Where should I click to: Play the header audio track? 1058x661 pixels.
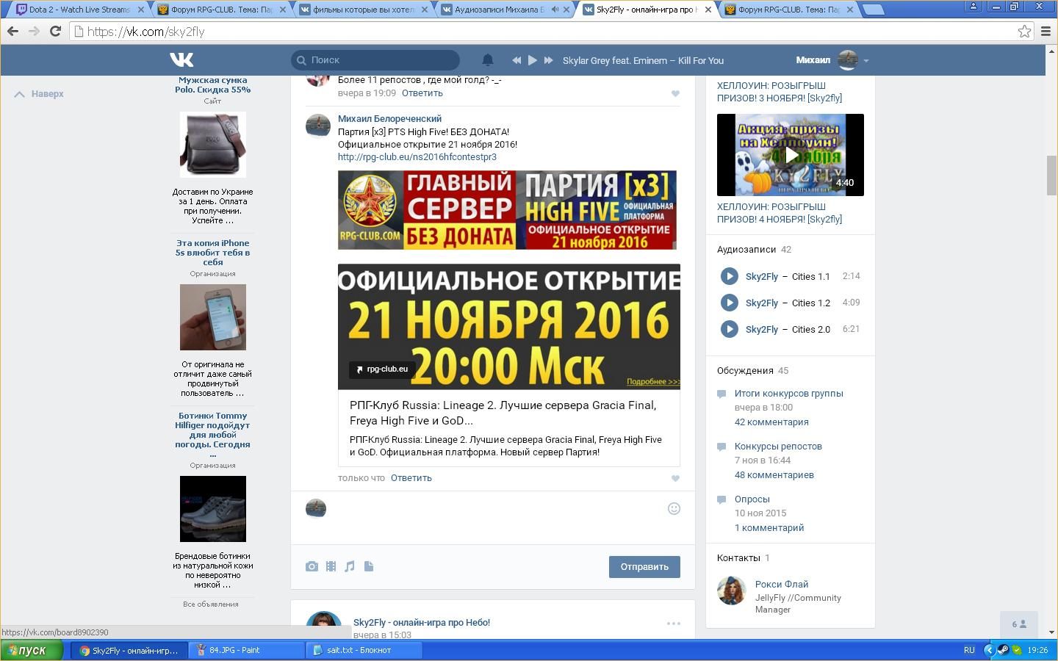point(533,60)
